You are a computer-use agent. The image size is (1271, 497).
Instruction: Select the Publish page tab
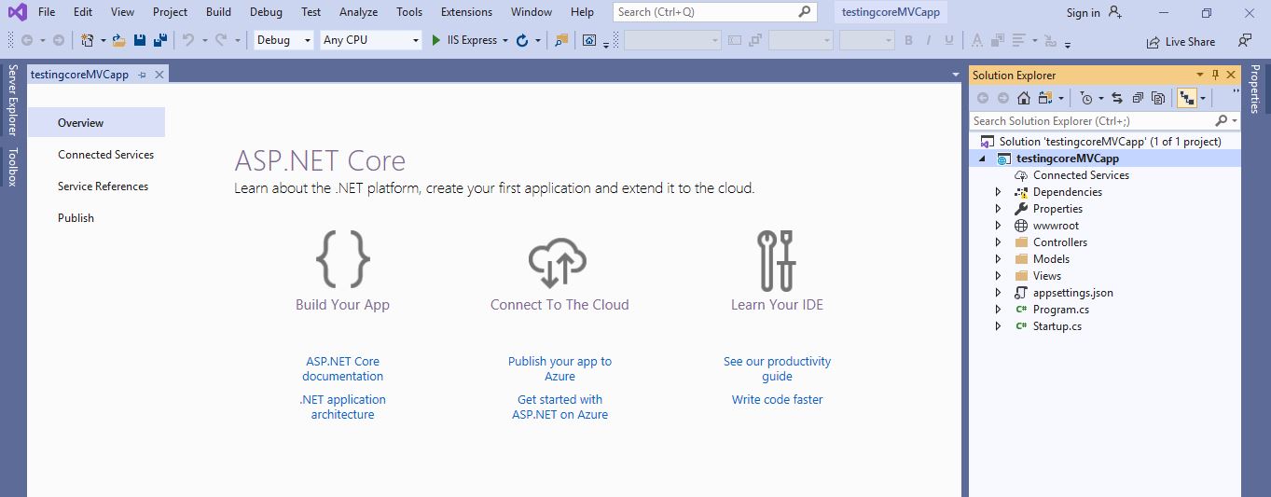(76, 218)
